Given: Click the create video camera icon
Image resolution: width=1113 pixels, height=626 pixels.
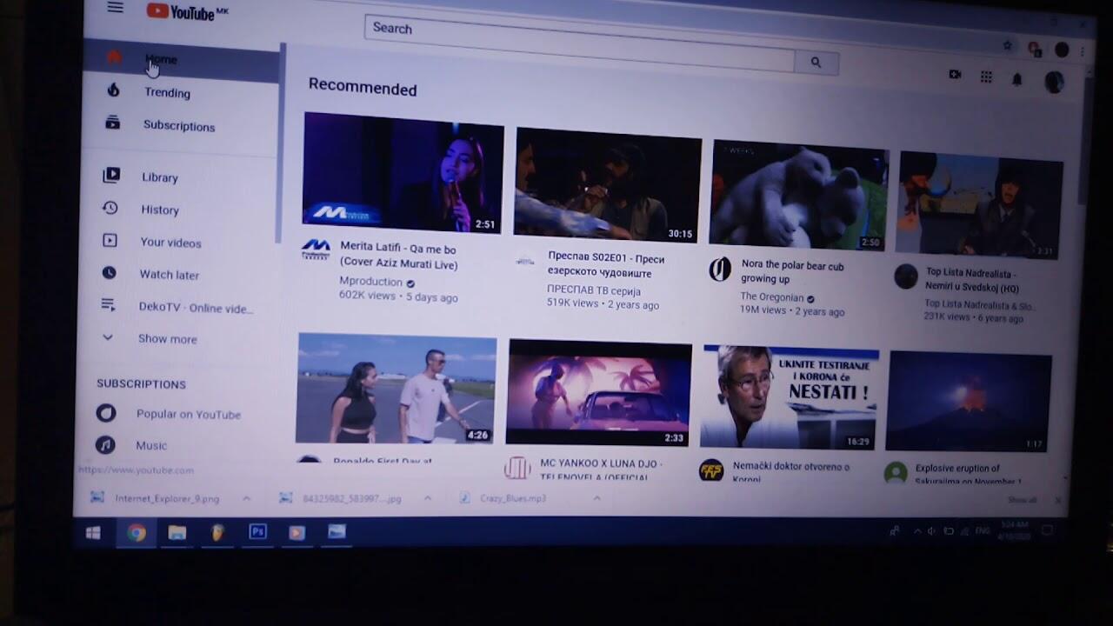Looking at the screenshot, I should pyautogui.click(x=955, y=75).
